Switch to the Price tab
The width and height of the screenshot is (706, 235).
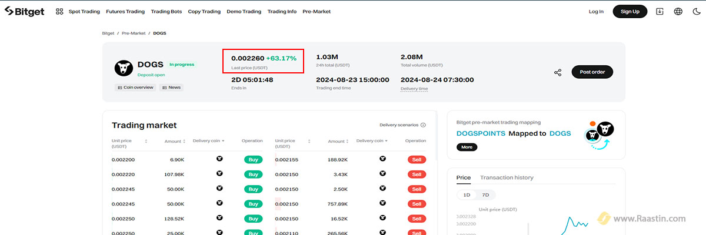[464, 177]
